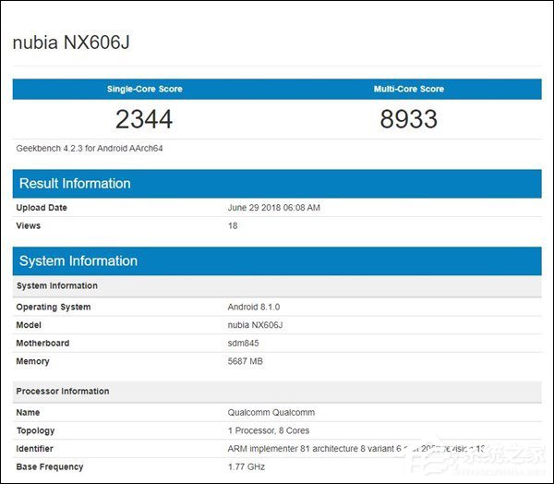Viewport: 554px width, 484px height.
Task: Select the Views label
Action: coord(29,225)
